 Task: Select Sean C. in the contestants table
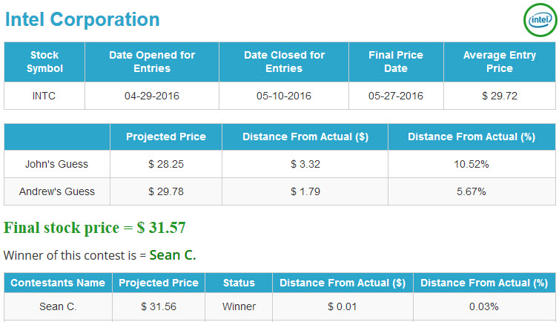(58, 306)
